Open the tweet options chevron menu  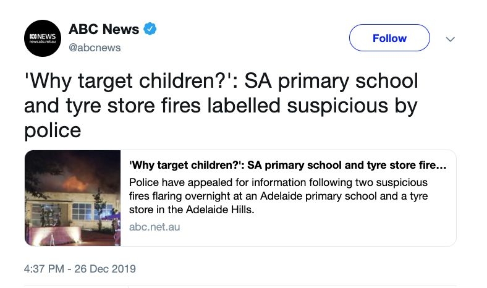point(450,39)
